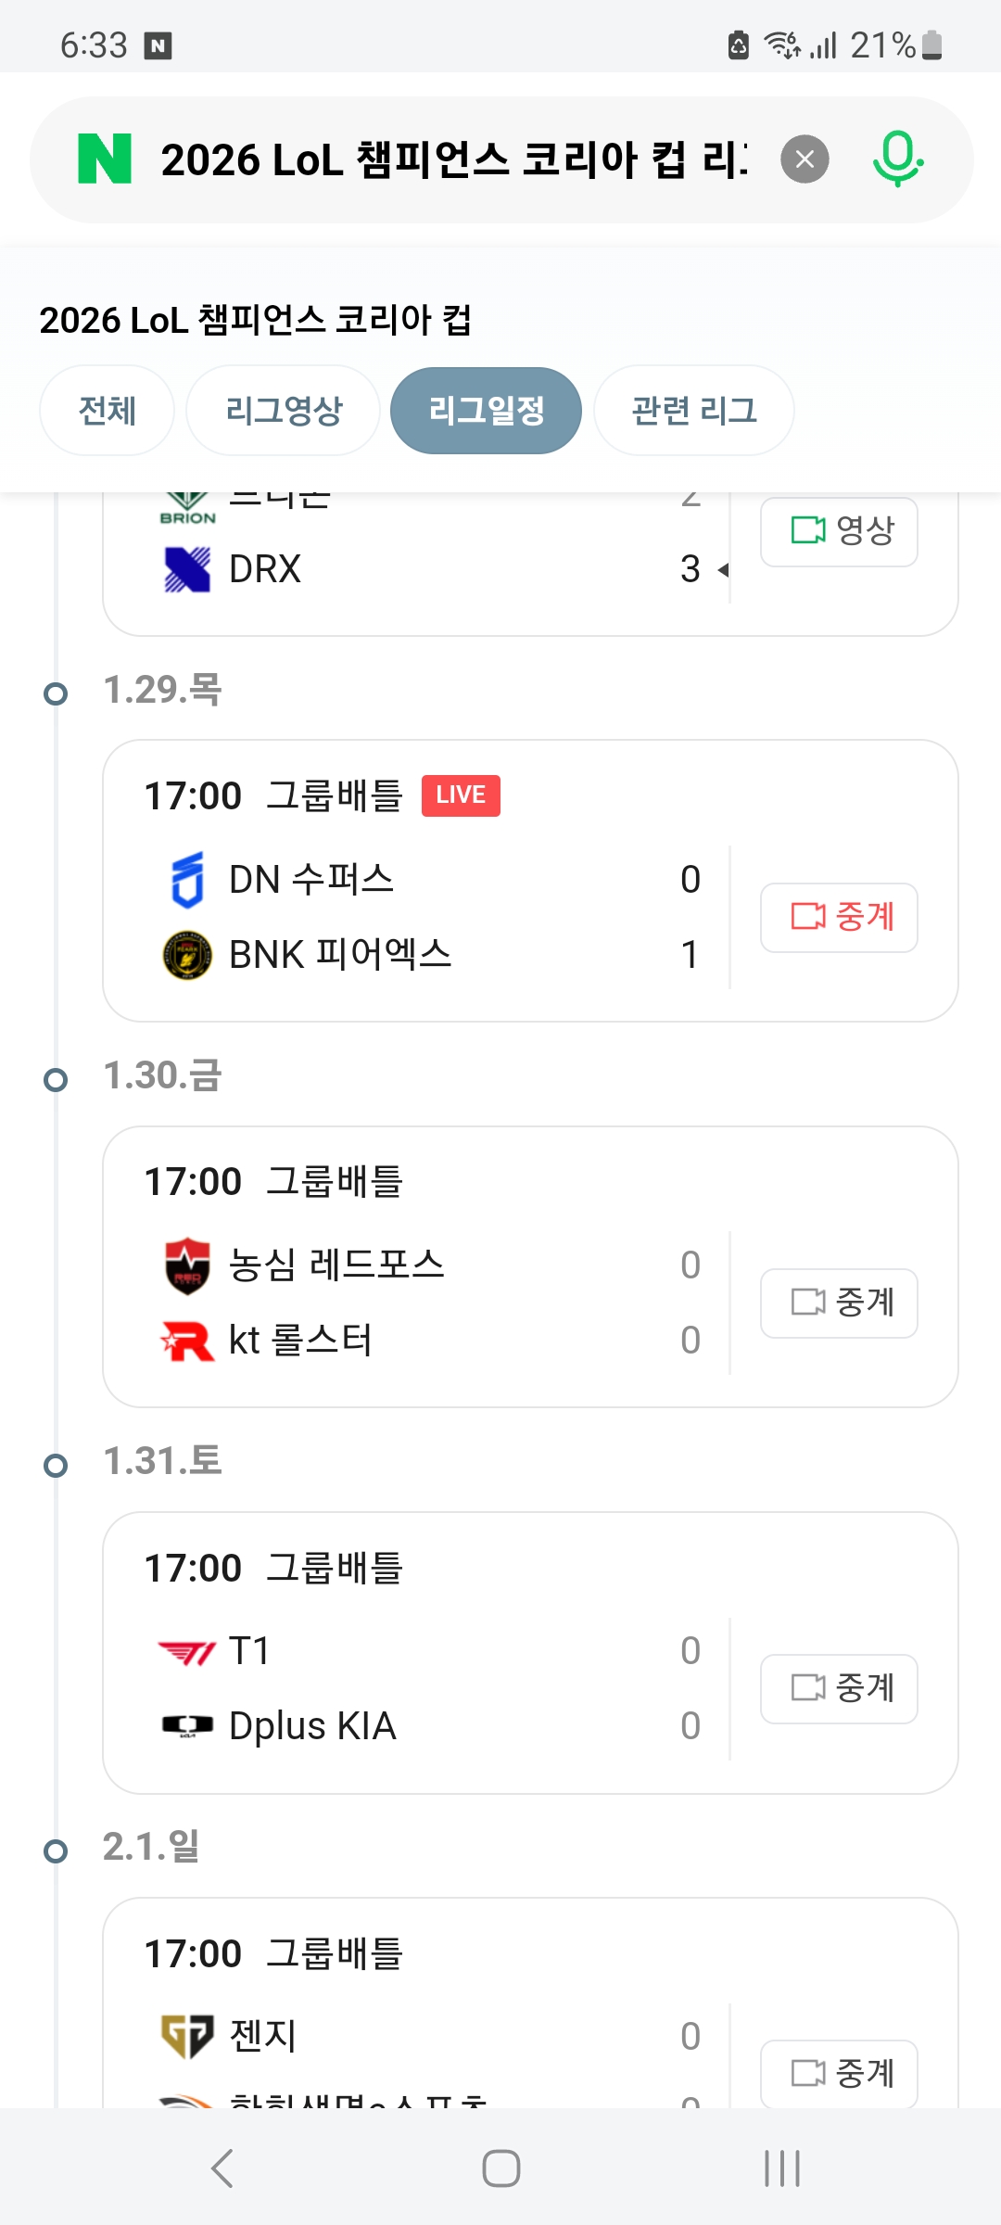Tap the DRX team logo
Viewport: 1001px width, 2225px height.
(187, 569)
